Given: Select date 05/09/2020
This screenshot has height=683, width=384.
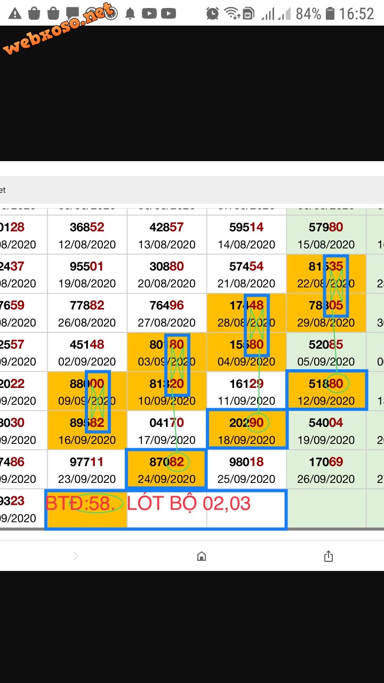Looking at the screenshot, I should pyautogui.click(x=326, y=362).
